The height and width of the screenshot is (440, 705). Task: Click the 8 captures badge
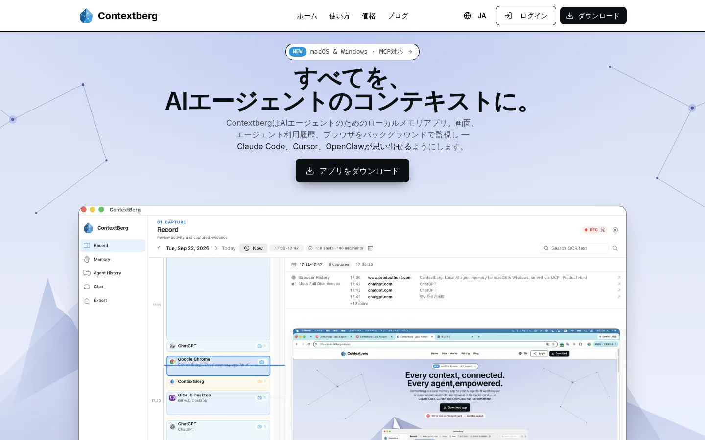(x=339, y=264)
